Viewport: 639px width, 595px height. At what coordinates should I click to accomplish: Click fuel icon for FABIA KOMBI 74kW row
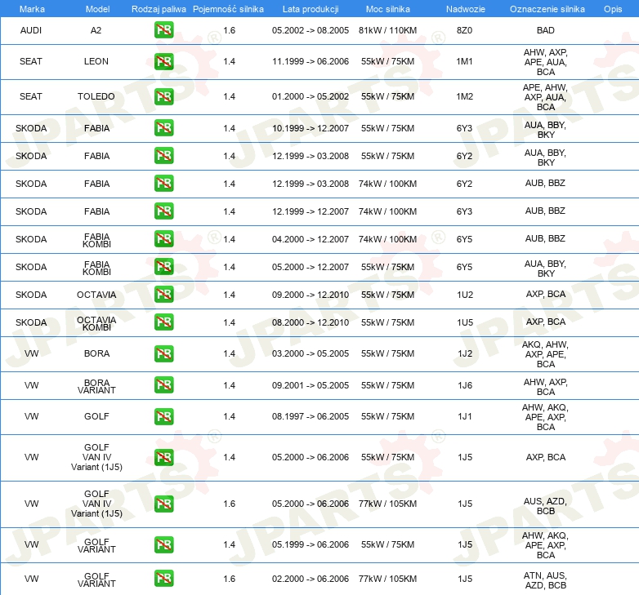pos(163,239)
